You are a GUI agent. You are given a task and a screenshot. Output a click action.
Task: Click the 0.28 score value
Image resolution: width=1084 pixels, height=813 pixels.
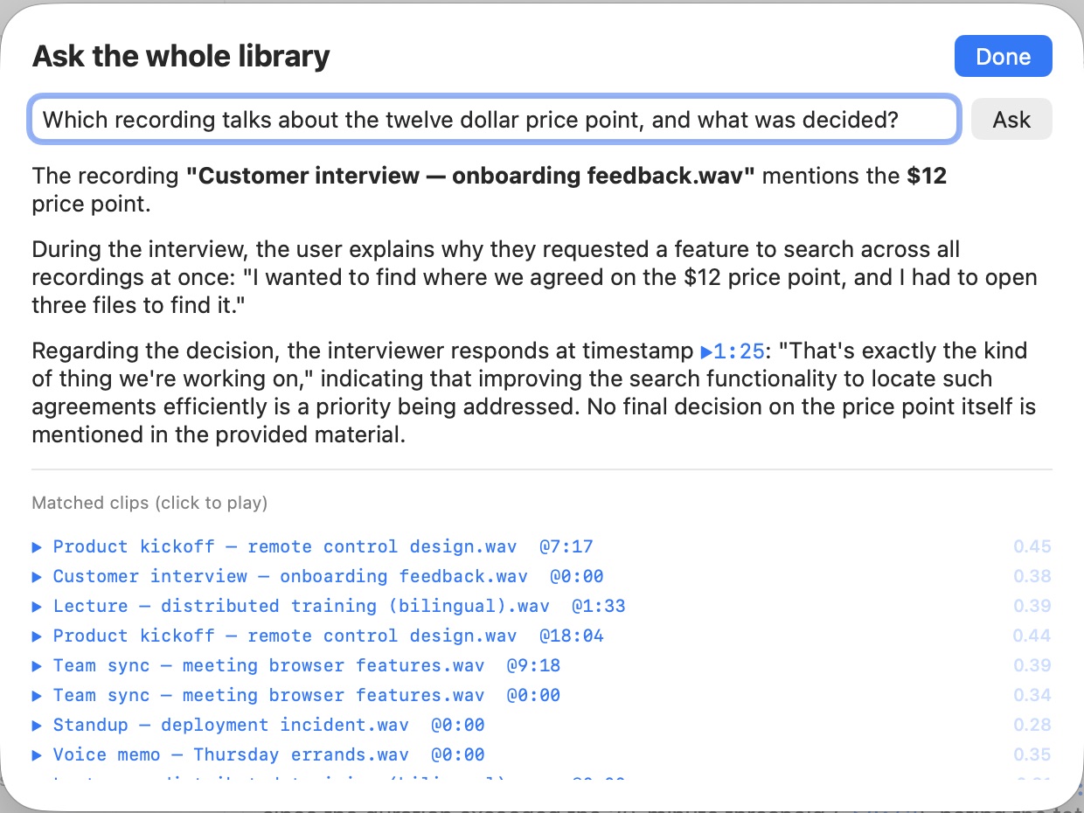1032,726
